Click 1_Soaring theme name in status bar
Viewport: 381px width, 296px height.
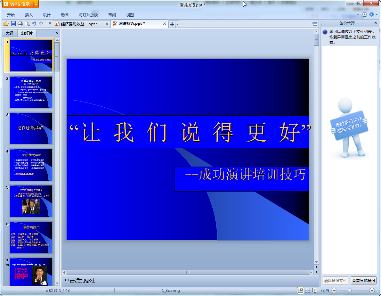point(171,291)
